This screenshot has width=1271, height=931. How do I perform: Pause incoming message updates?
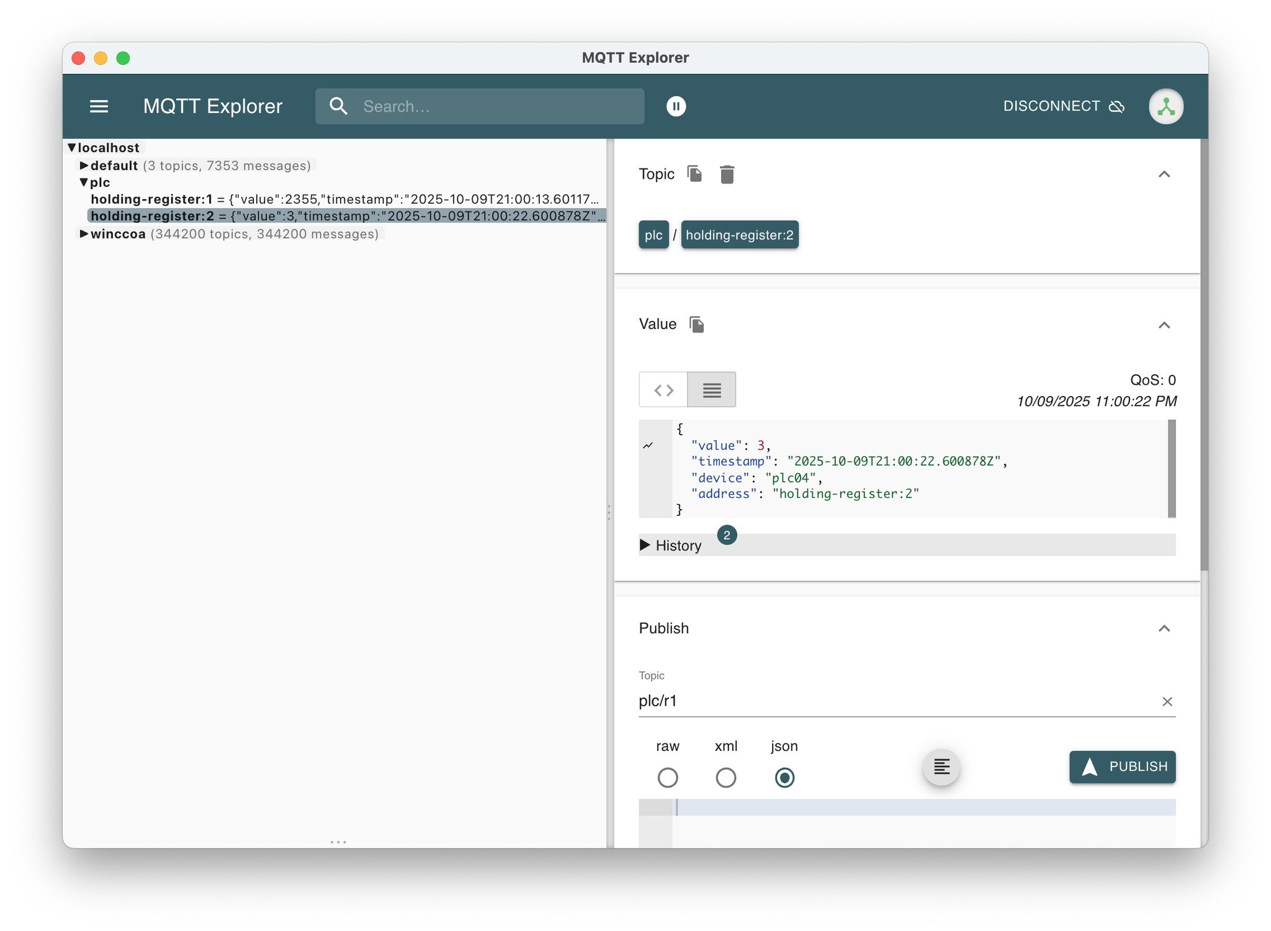pyautogui.click(x=676, y=106)
